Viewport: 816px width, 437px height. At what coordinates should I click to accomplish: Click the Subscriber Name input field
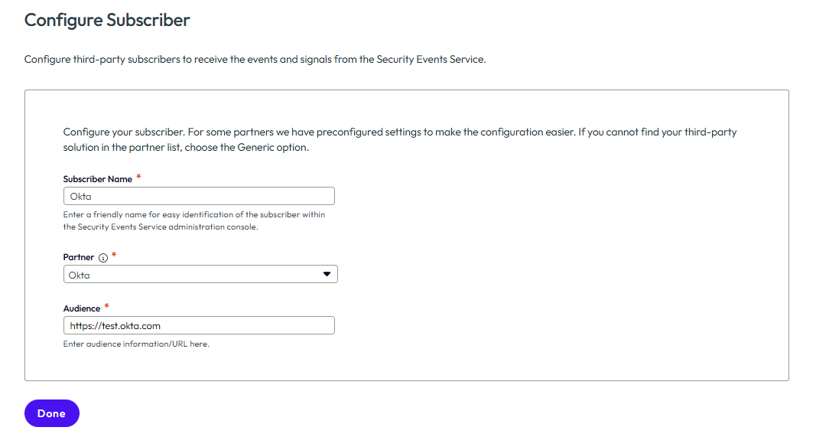[199, 197]
